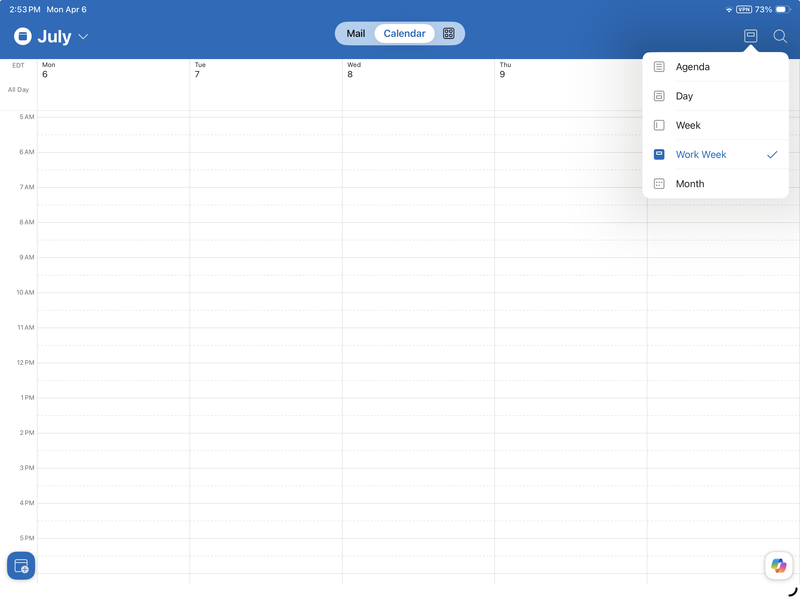Image resolution: width=800 pixels, height=599 pixels.
Task: Tap the account avatar icon beside July
Action: coord(23,36)
